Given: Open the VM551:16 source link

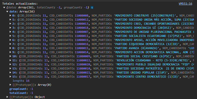Looking at the screenshot, I should (185, 4).
